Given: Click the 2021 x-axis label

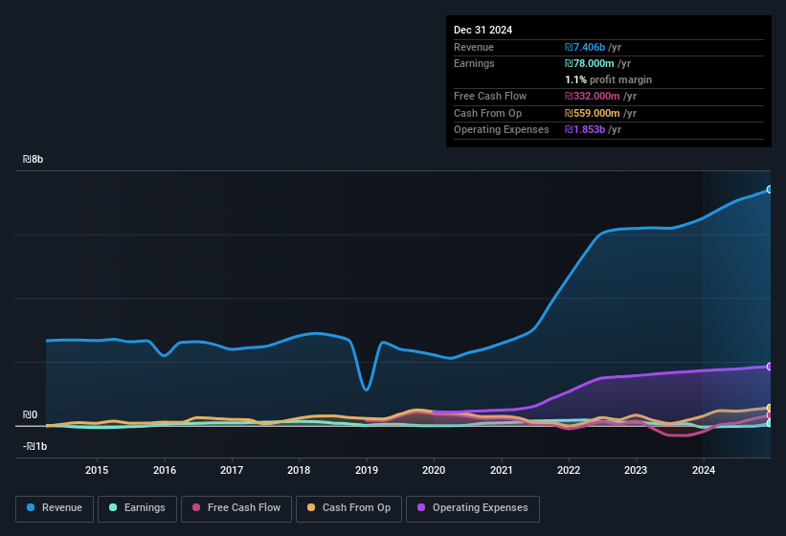Looking at the screenshot, I should click(x=502, y=470).
